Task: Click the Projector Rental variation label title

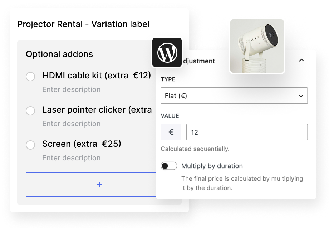Action: pos(83,24)
